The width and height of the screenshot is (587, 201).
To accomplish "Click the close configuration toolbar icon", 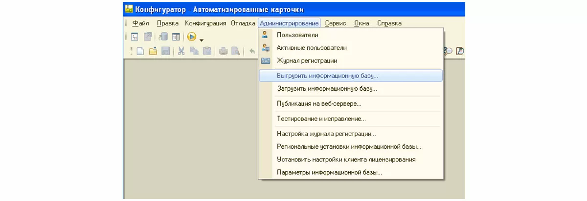I will click(148, 37).
